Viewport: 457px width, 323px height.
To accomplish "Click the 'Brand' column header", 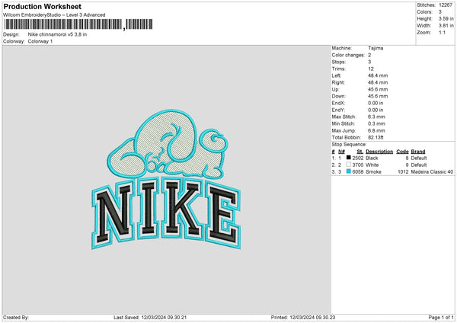I will coord(418,152).
